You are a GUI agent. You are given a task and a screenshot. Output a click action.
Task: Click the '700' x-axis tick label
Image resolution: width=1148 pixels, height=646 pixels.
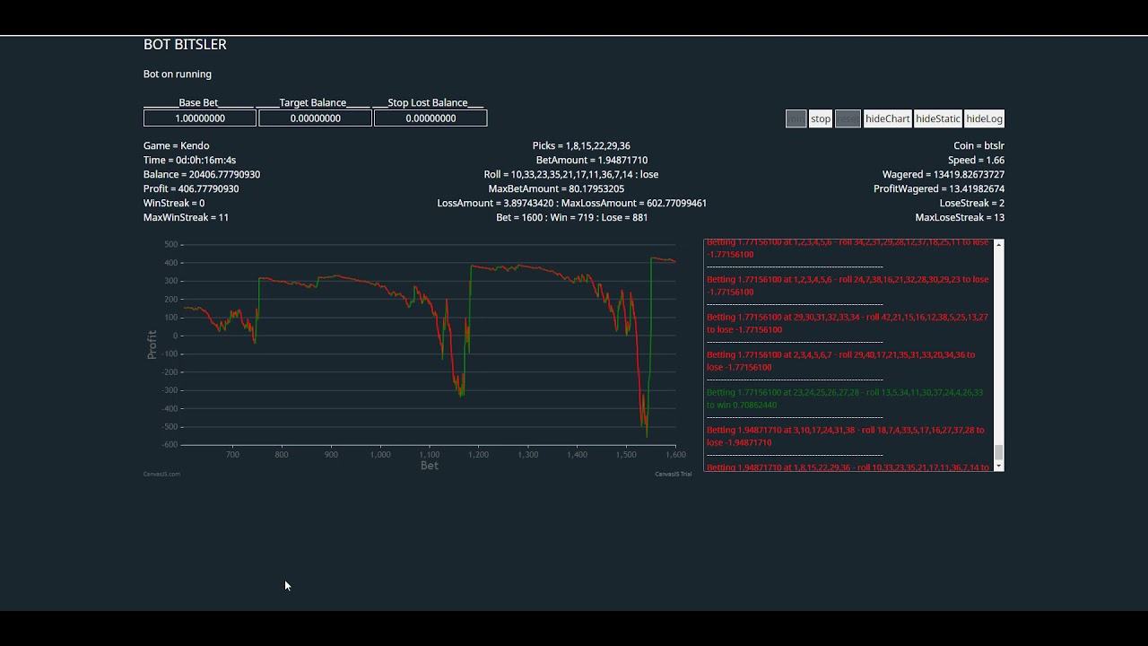click(232, 454)
